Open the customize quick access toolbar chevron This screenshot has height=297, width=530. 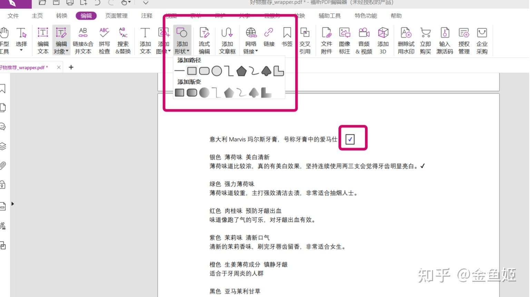[146, 2]
